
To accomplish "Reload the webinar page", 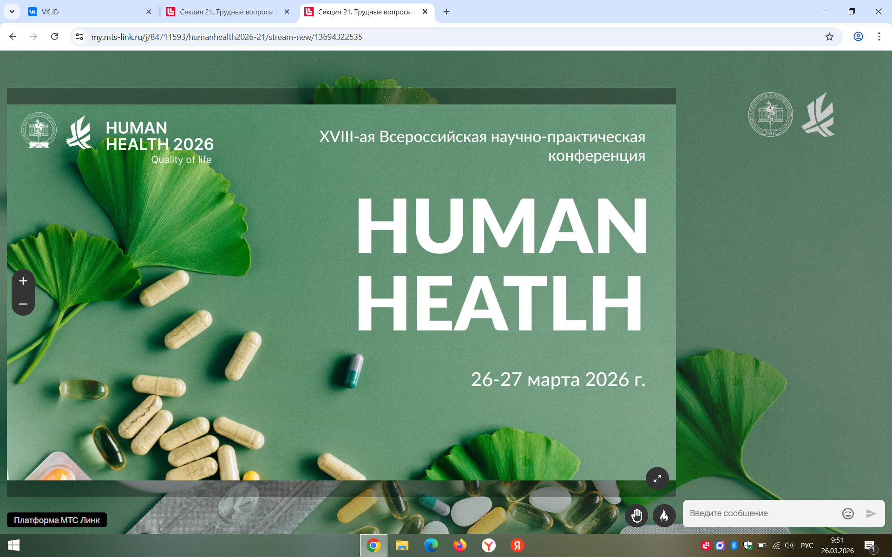I will pos(54,37).
